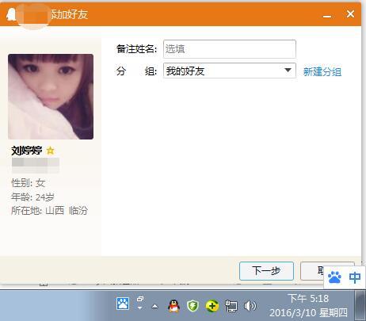The width and height of the screenshot is (366, 321).
Task: Click the volume speaker tray icon
Action: pos(250,306)
